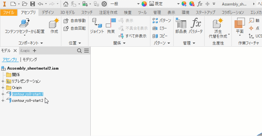Switch to the ツール ribbon tab
This screenshot has height=136, width=262.
pos(142,13)
